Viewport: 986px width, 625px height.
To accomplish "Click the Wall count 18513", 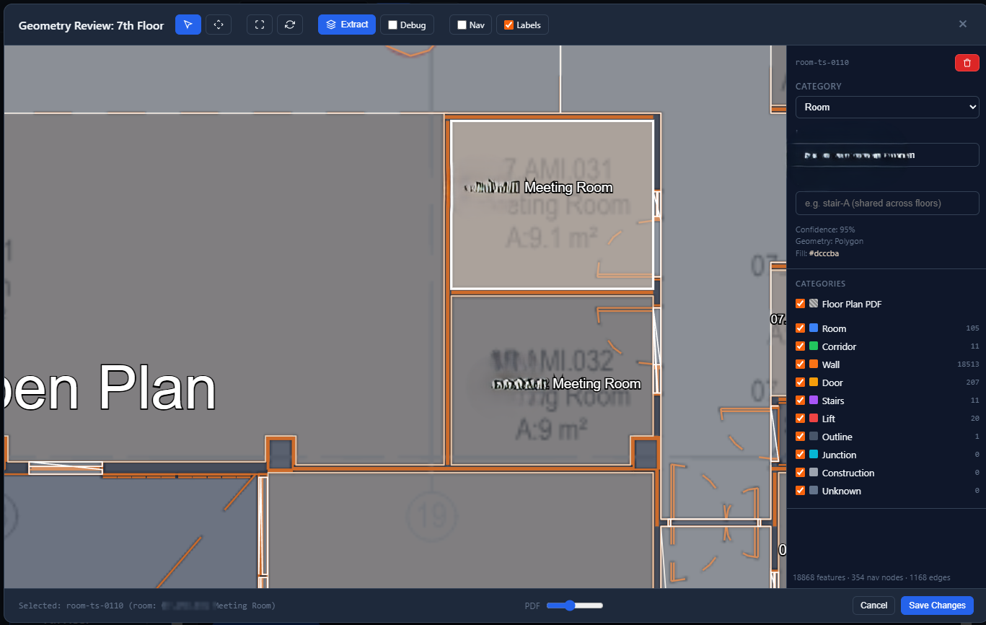I will click(x=967, y=364).
